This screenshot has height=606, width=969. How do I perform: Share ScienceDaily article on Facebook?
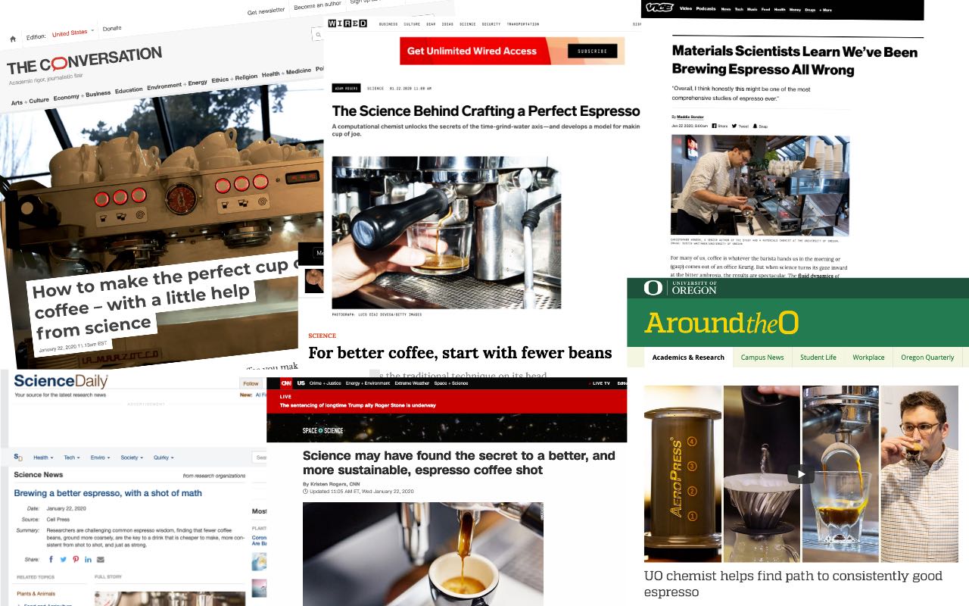pos(51,559)
